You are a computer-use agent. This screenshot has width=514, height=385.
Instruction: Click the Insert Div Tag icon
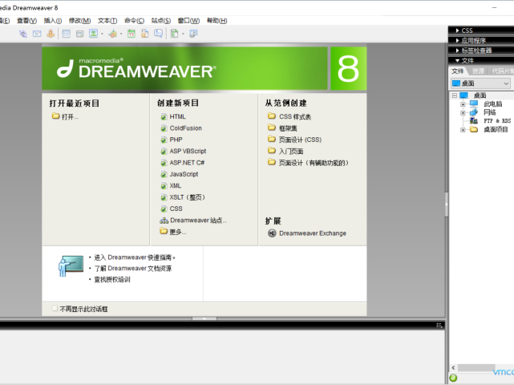(79, 34)
